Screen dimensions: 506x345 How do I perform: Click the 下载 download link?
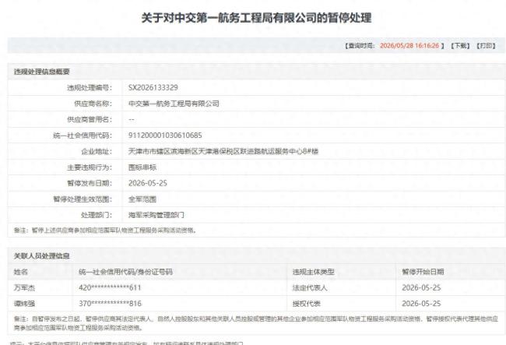pos(460,46)
